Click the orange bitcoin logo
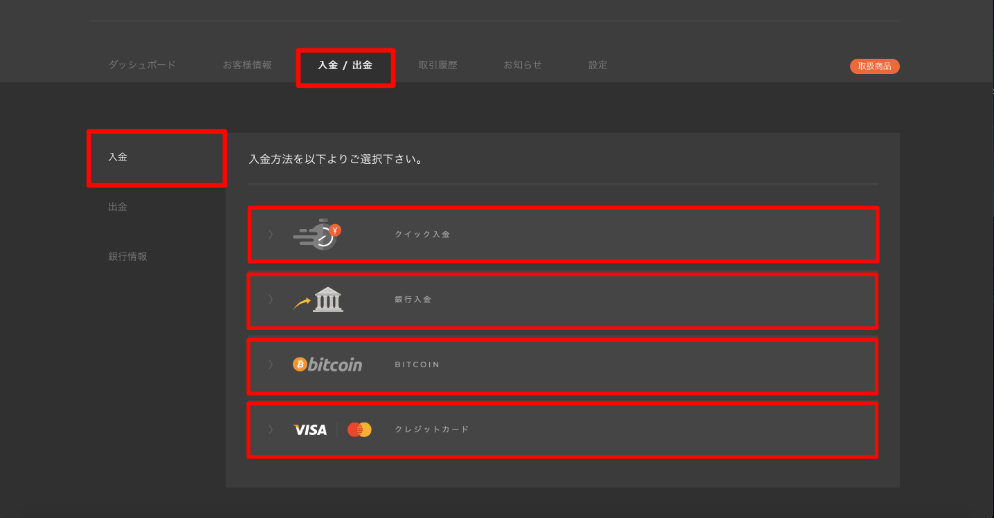Screen dimensions: 994x518 [327, 364]
